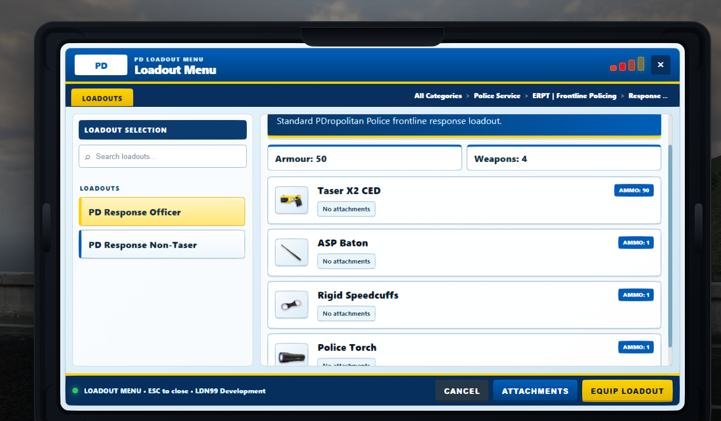This screenshot has height=421, width=721.
Task: Open the ATTACHMENTS button
Action: (535, 391)
